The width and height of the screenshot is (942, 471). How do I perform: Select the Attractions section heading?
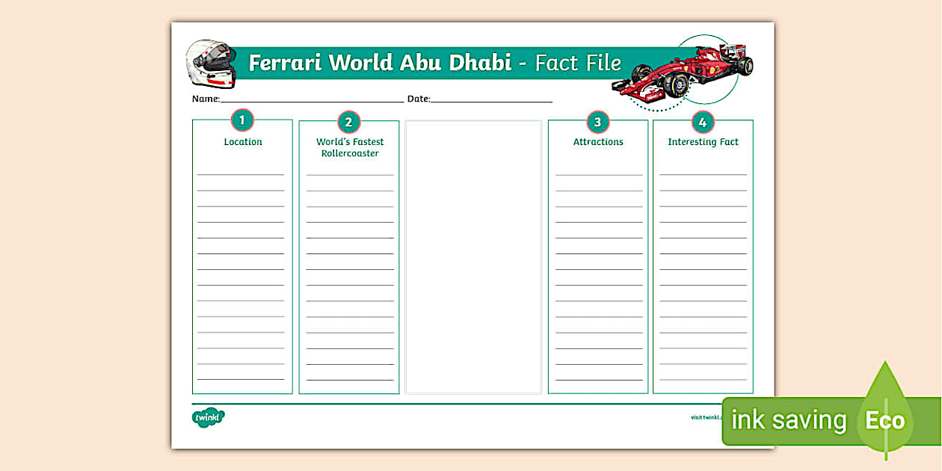[597, 141]
